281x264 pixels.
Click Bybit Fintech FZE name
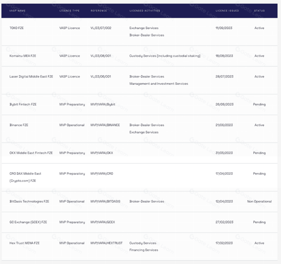pyautogui.click(x=23, y=104)
